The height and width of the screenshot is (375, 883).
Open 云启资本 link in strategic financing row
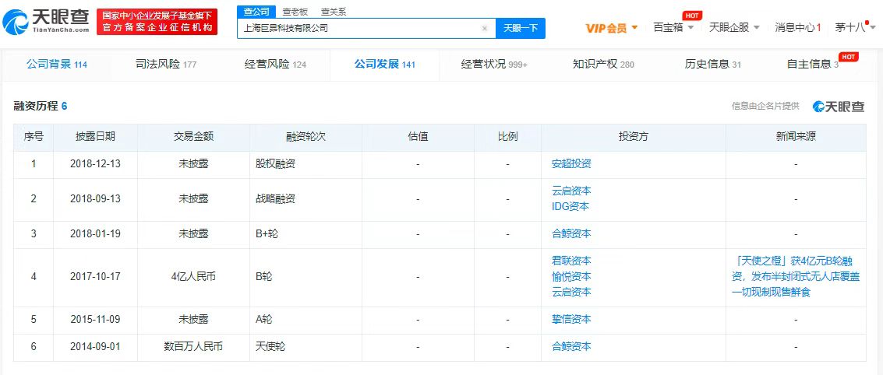tap(571, 191)
